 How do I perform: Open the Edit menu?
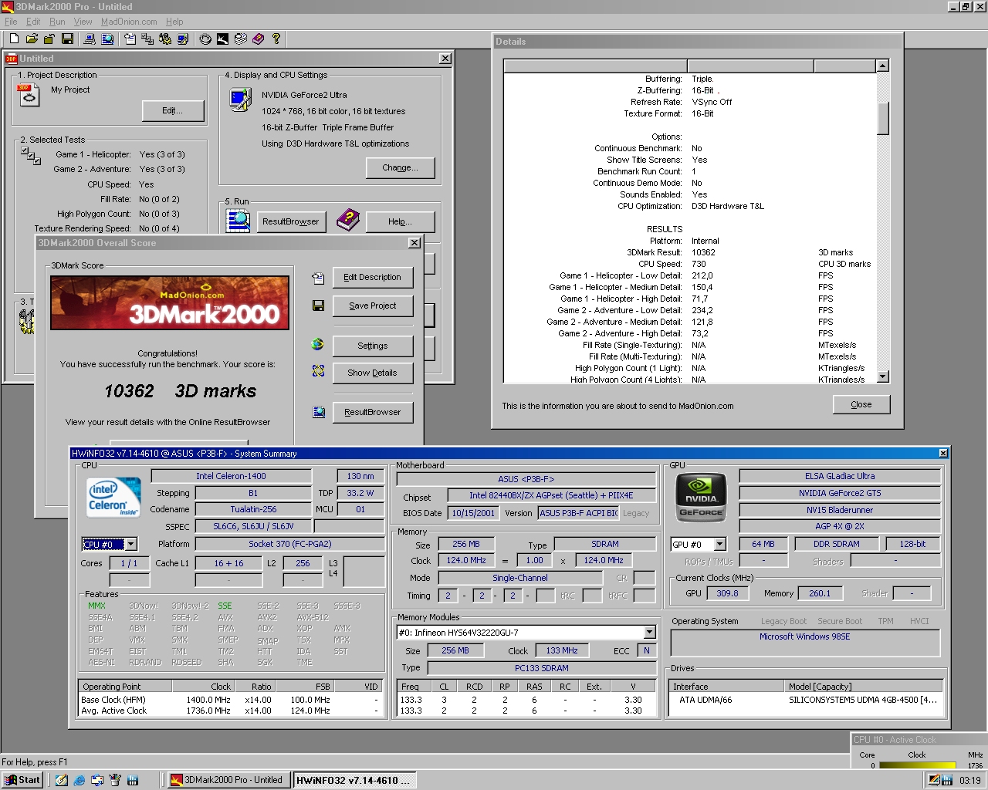pos(33,22)
